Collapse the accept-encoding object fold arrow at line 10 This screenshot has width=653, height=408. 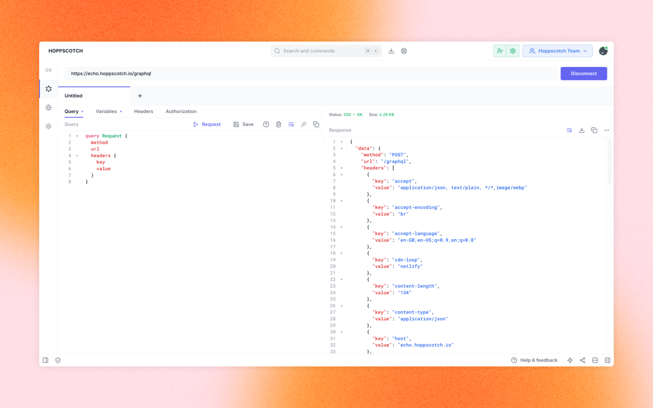click(x=341, y=201)
